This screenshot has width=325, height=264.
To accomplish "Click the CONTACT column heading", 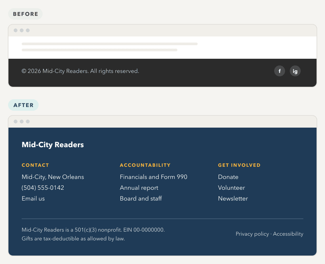I will click(x=35, y=165).
